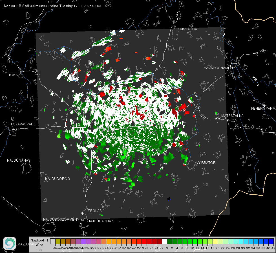Select the TÉGLÁS city label
The height and width of the screenshot is (253, 276).
(x=95, y=211)
